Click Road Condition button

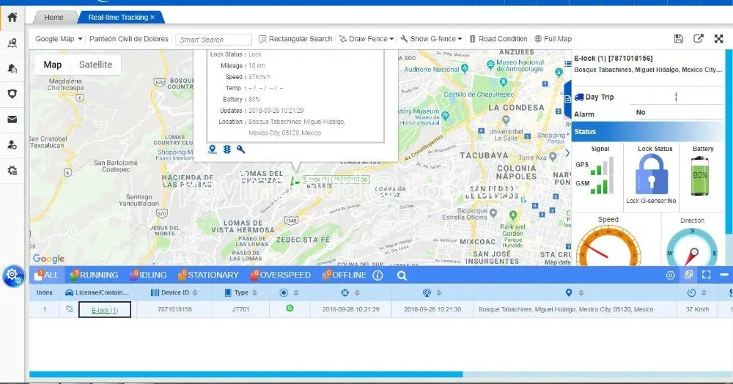pos(498,39)
